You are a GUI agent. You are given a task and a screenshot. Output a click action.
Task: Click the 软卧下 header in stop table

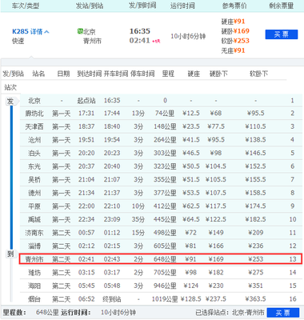(258, 74)
